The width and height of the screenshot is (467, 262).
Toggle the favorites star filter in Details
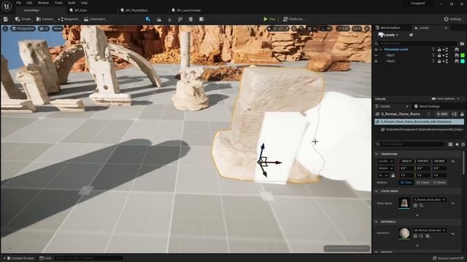click(457, 144)
